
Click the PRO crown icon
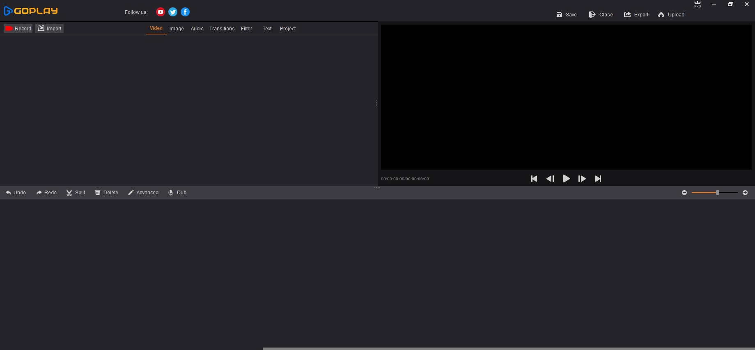point(698,4)
